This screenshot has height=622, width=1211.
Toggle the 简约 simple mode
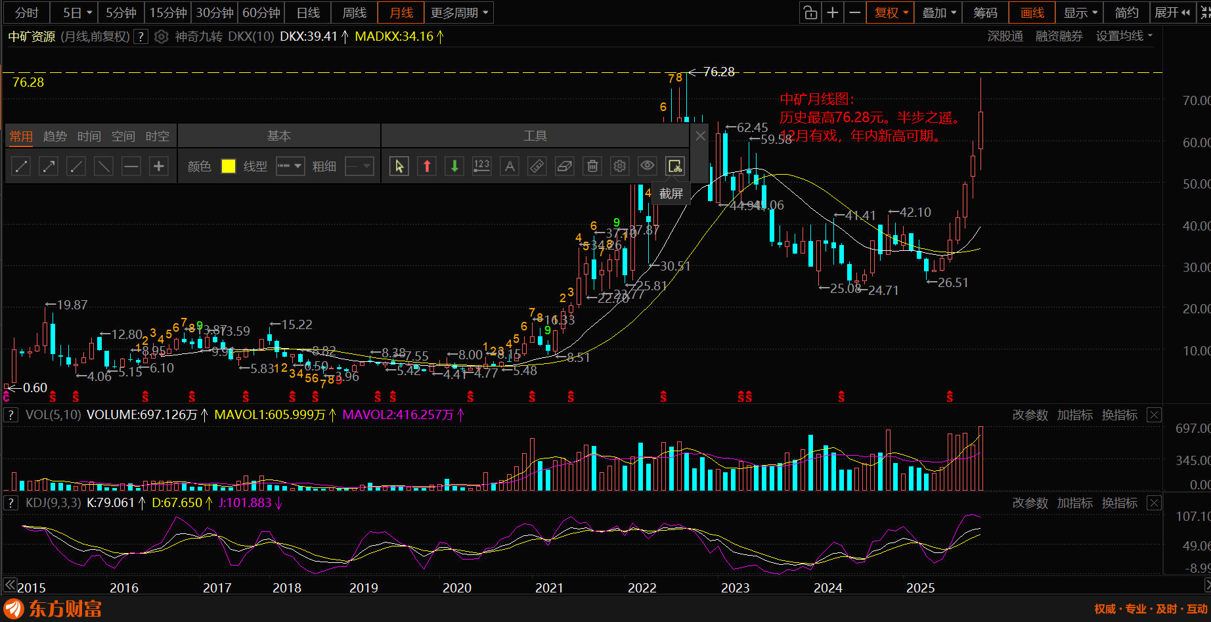coord(1126,12)
